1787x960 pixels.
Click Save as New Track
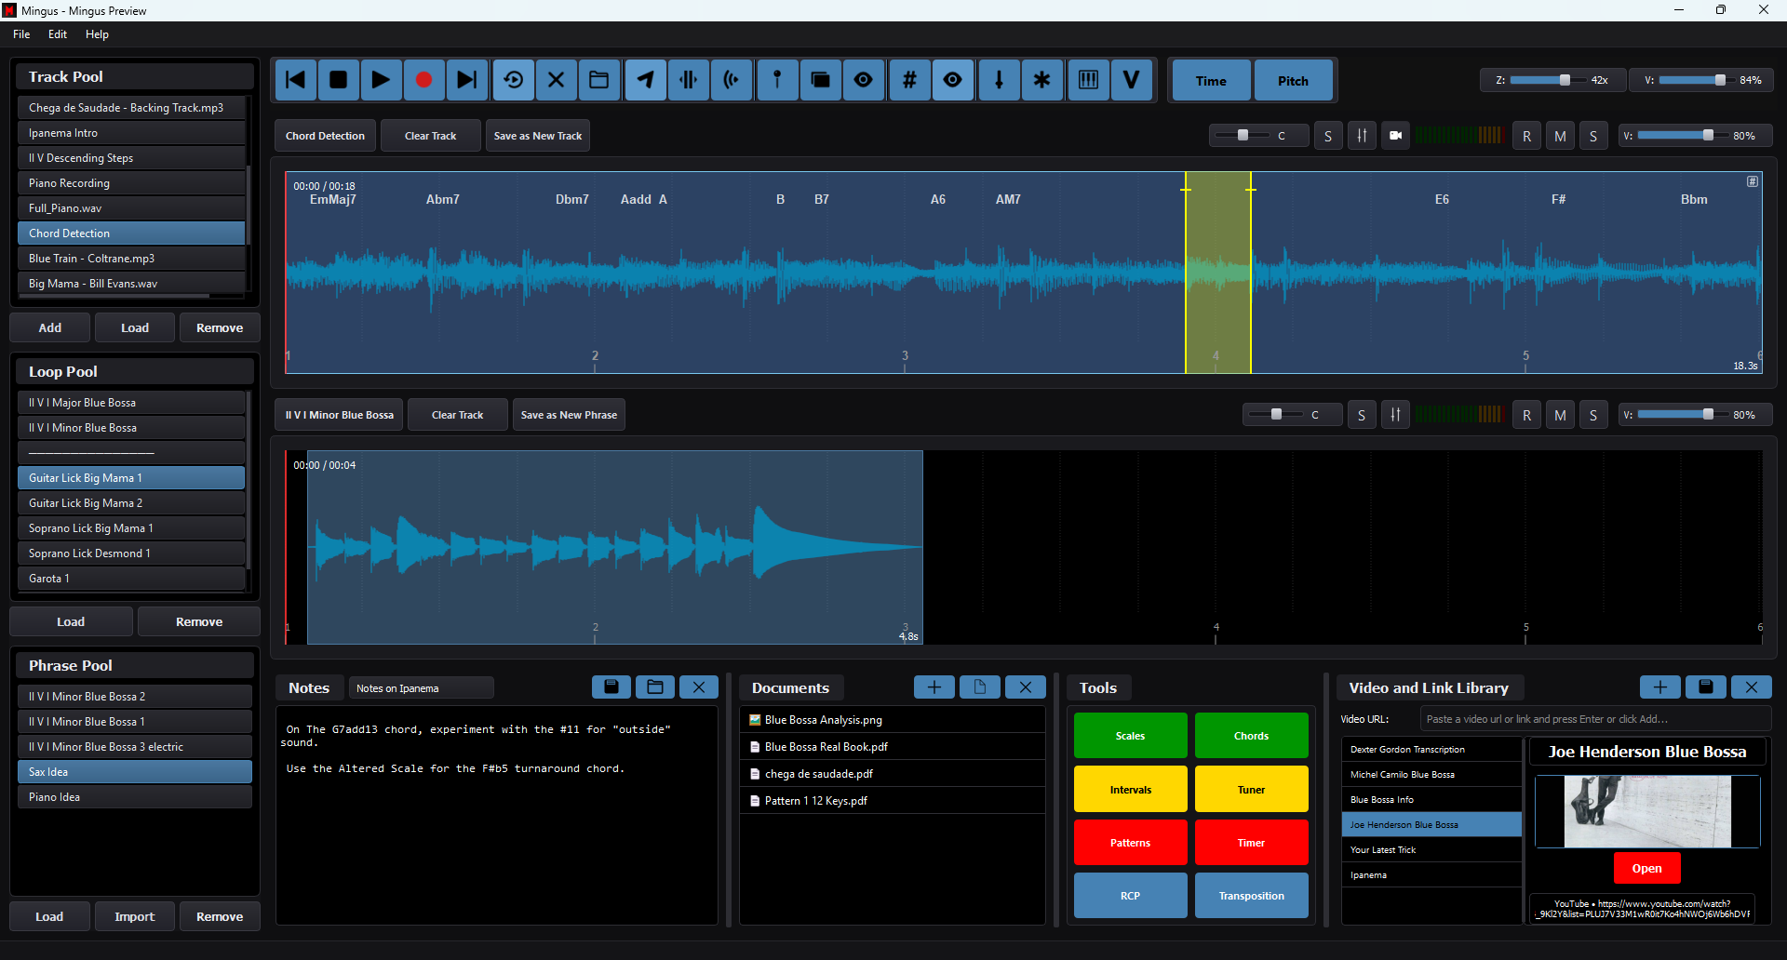point(538,136)
